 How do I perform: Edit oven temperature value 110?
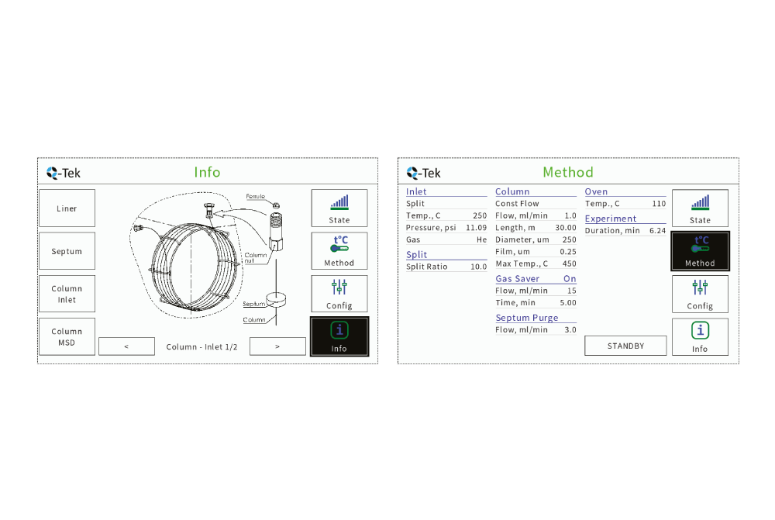[659, 204]
